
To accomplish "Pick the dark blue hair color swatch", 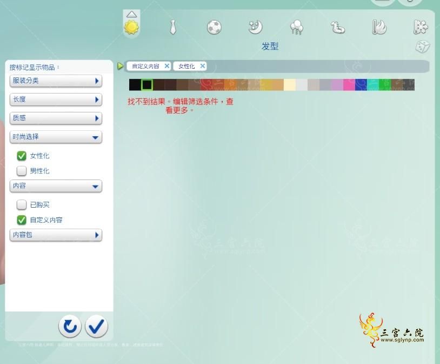I will coord(361,85).
